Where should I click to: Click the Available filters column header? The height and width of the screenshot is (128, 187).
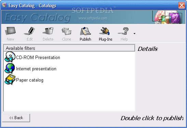coord(69,48)
